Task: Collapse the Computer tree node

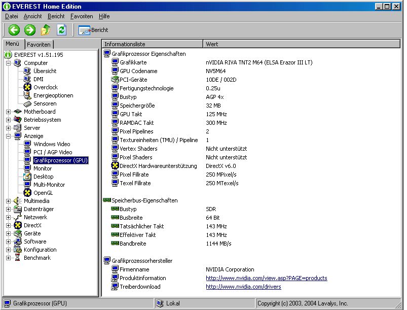Action: click(x=8, y=63)
